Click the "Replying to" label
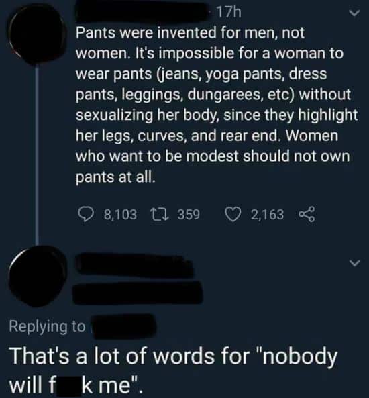This screenshot has width=369, height=398. [48, 326]
